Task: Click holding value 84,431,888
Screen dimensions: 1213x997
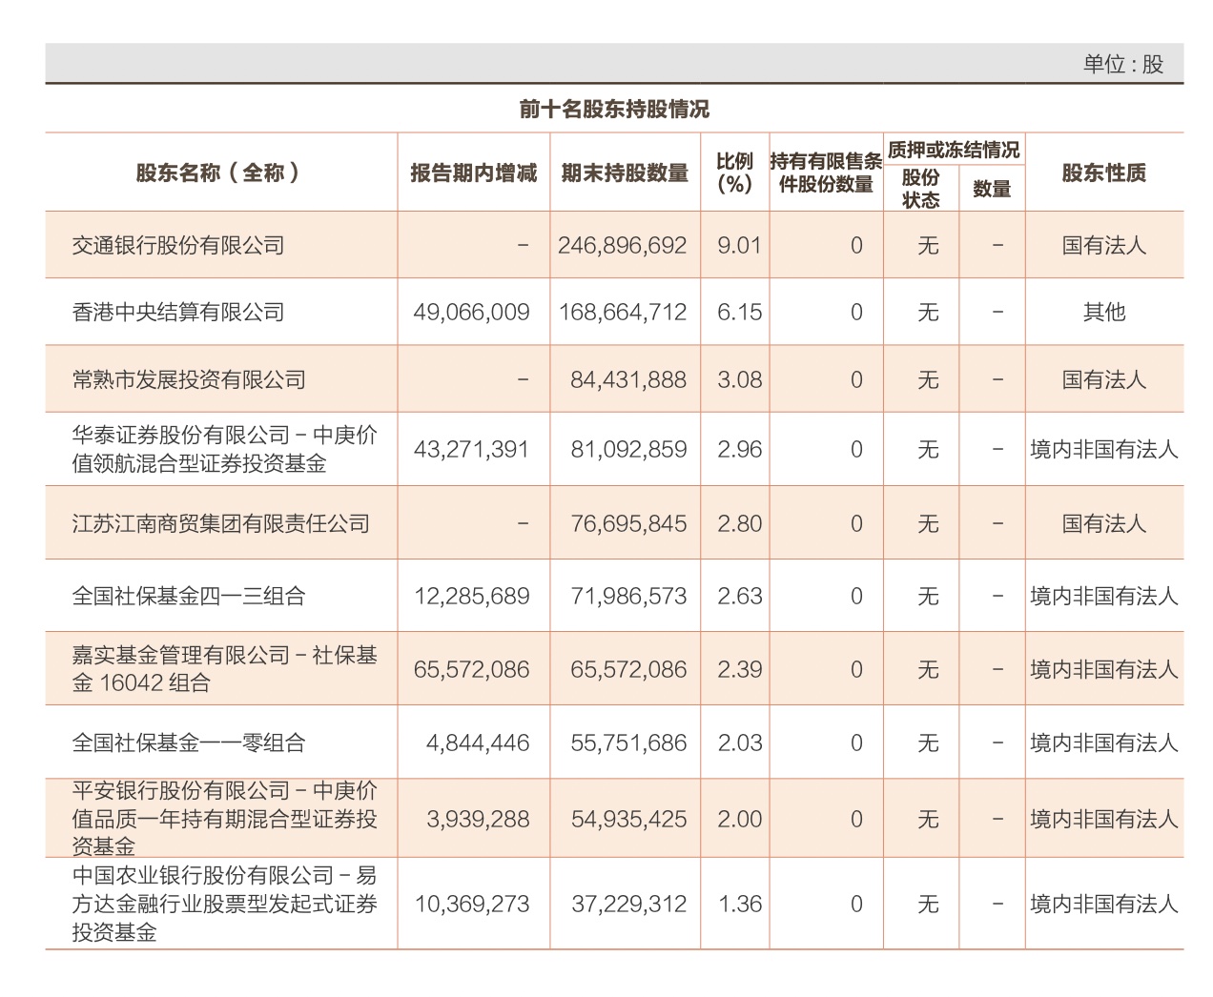Action: coord(628,379)
